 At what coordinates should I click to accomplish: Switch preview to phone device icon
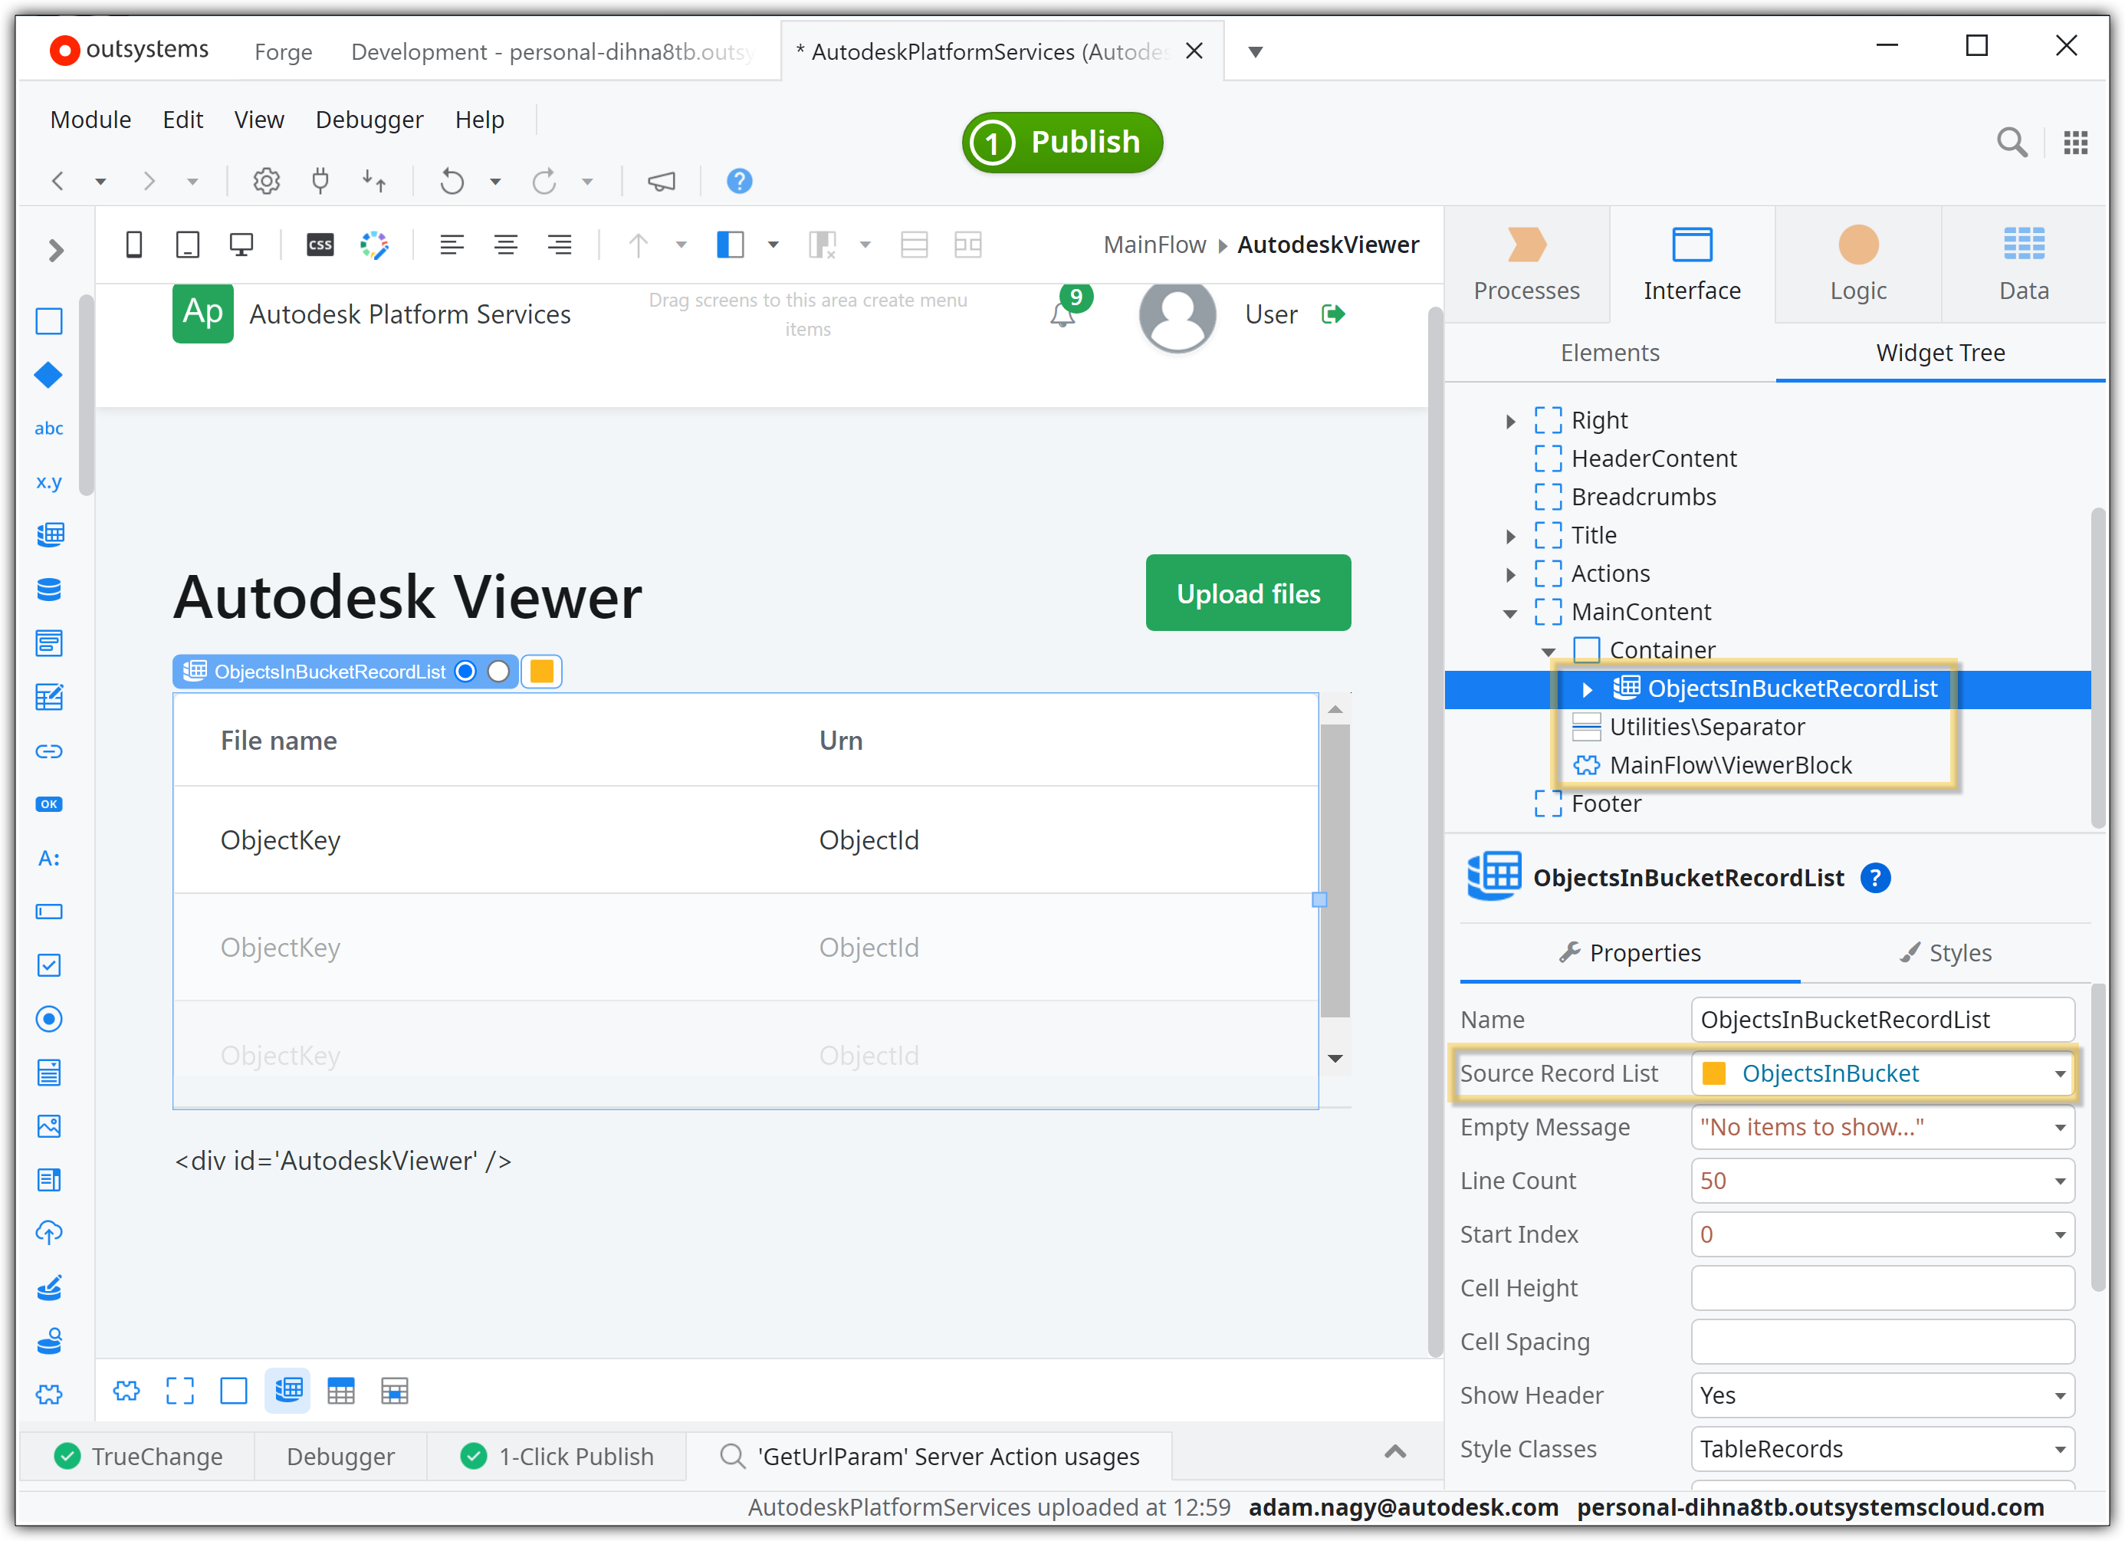point(134,245)
